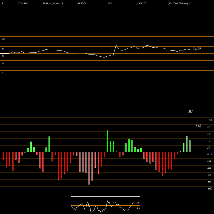Click the tallest green bar in MR histogram

tap(107, 141)
